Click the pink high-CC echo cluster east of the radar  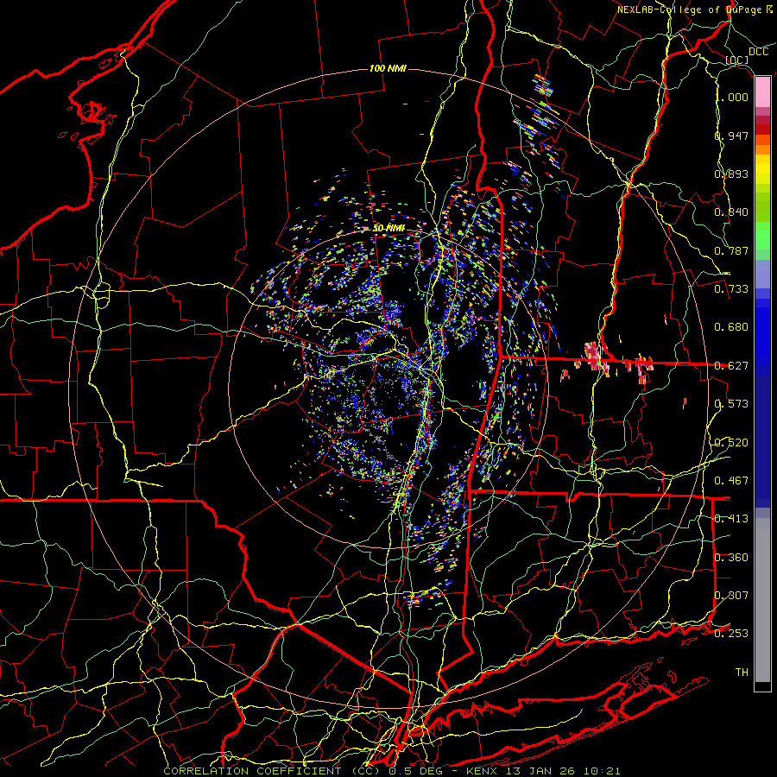592,357
